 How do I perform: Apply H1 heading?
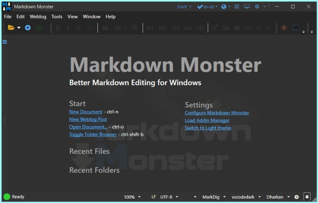coord(150,28)
